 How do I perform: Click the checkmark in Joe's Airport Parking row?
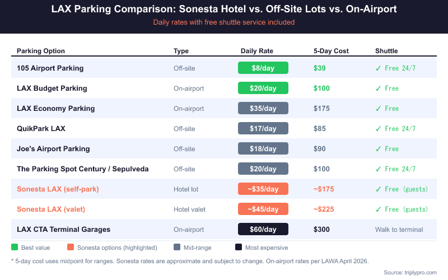click(379, 148)
